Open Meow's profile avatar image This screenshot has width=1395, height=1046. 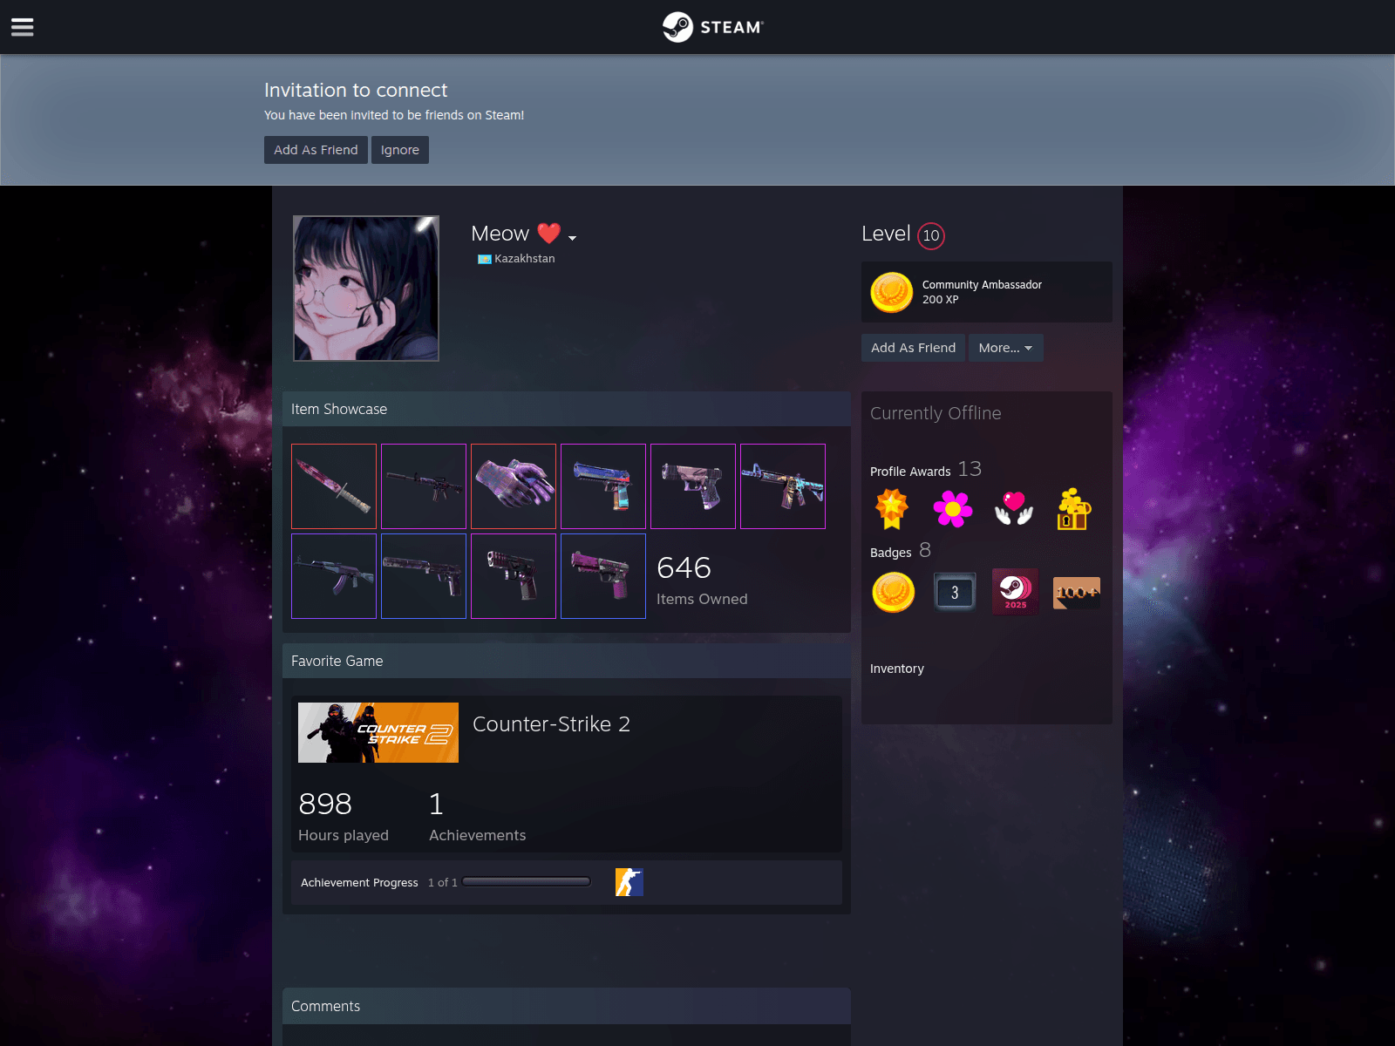pyautogui.click(x=366, y=289)
